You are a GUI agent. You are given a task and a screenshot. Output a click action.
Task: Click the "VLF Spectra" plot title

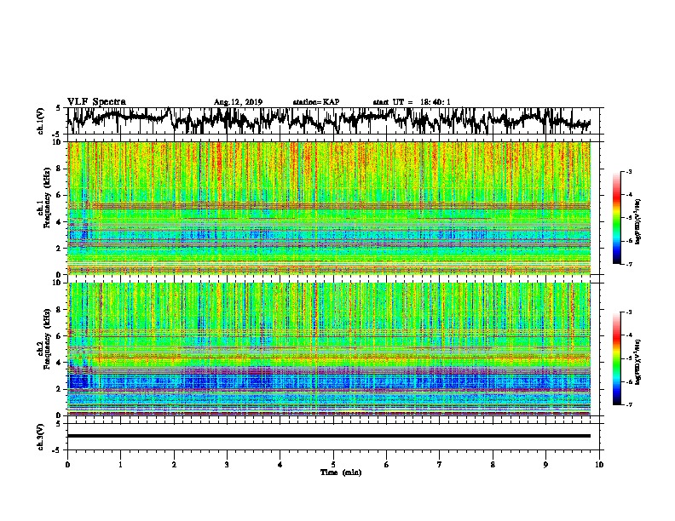(x=96, y=101)
